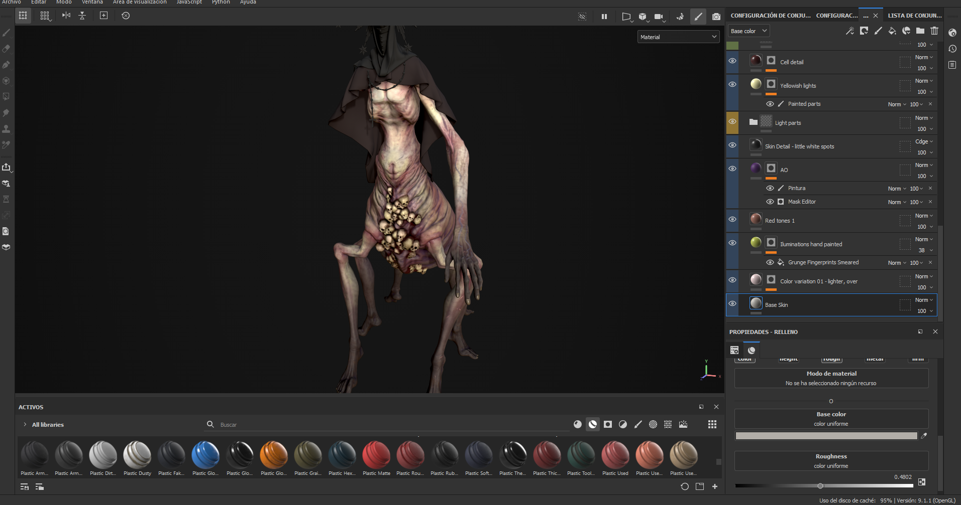This screenshot has width=961, height=505.
Task: Click the base color eyedropper picker icon
Action: click(923, 436)
